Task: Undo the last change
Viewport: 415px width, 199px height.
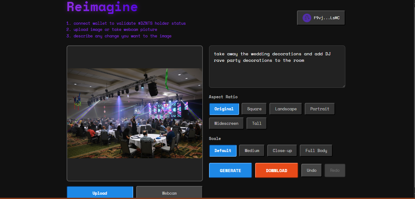Action: click(312, 170)
